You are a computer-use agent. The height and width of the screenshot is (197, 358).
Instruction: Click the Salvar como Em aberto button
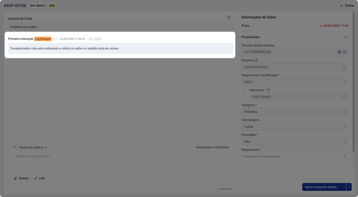[324, 187]
